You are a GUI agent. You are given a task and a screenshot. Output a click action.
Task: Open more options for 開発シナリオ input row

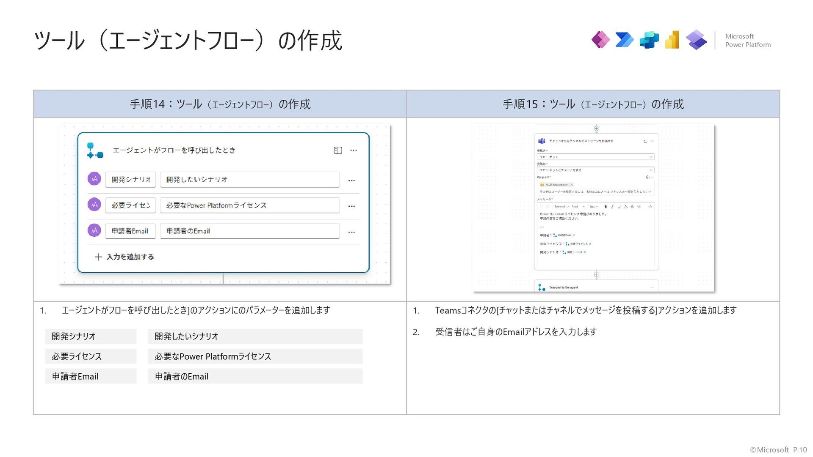[x=351, y=181]
